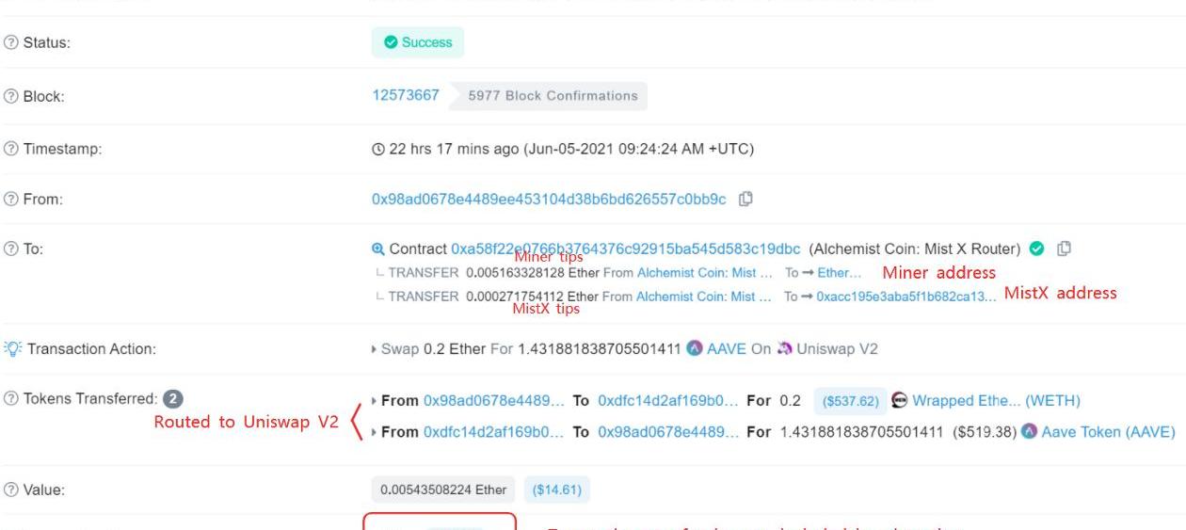
Task: Click the WETH token logo icon
Action: [899, 401]
